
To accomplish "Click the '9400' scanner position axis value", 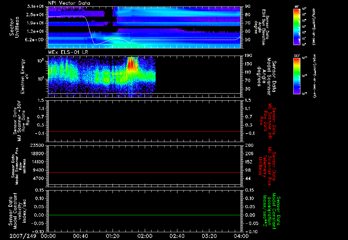I will pyautogui.click(x=39, y=170).
